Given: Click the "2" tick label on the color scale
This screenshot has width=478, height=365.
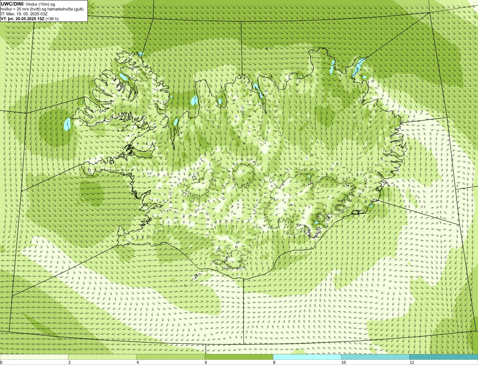Looking at the screenshot, I should [69, 362].
